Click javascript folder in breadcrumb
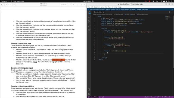Viewport: 174px width, 98px height. pyautogui.click(x=109, y=15)
